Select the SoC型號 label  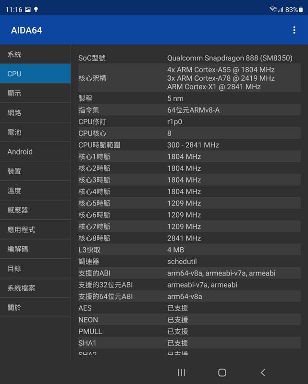tap(92, 58)
